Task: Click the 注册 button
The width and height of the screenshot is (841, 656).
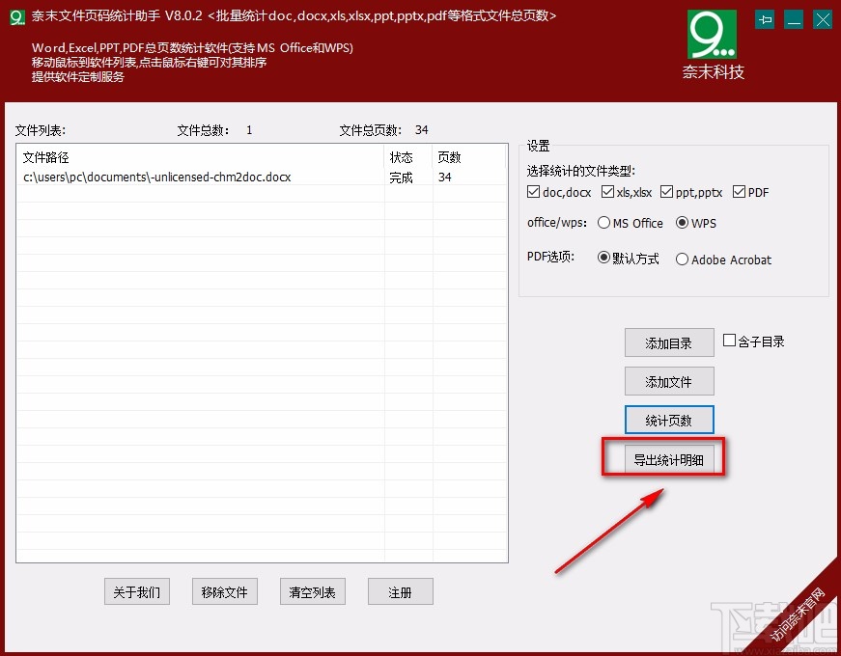Action: [x=400, y=591]
